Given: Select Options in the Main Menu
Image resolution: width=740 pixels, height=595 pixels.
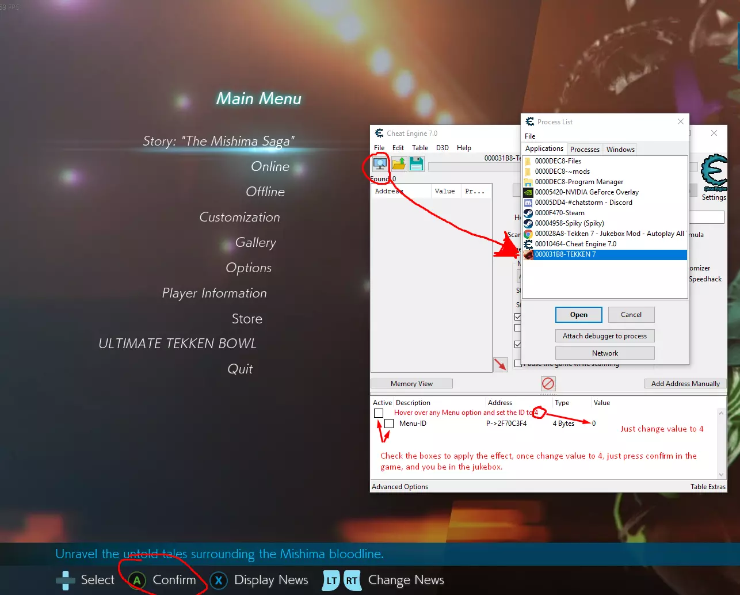Looking at the screenshot, I should (249, 268).
